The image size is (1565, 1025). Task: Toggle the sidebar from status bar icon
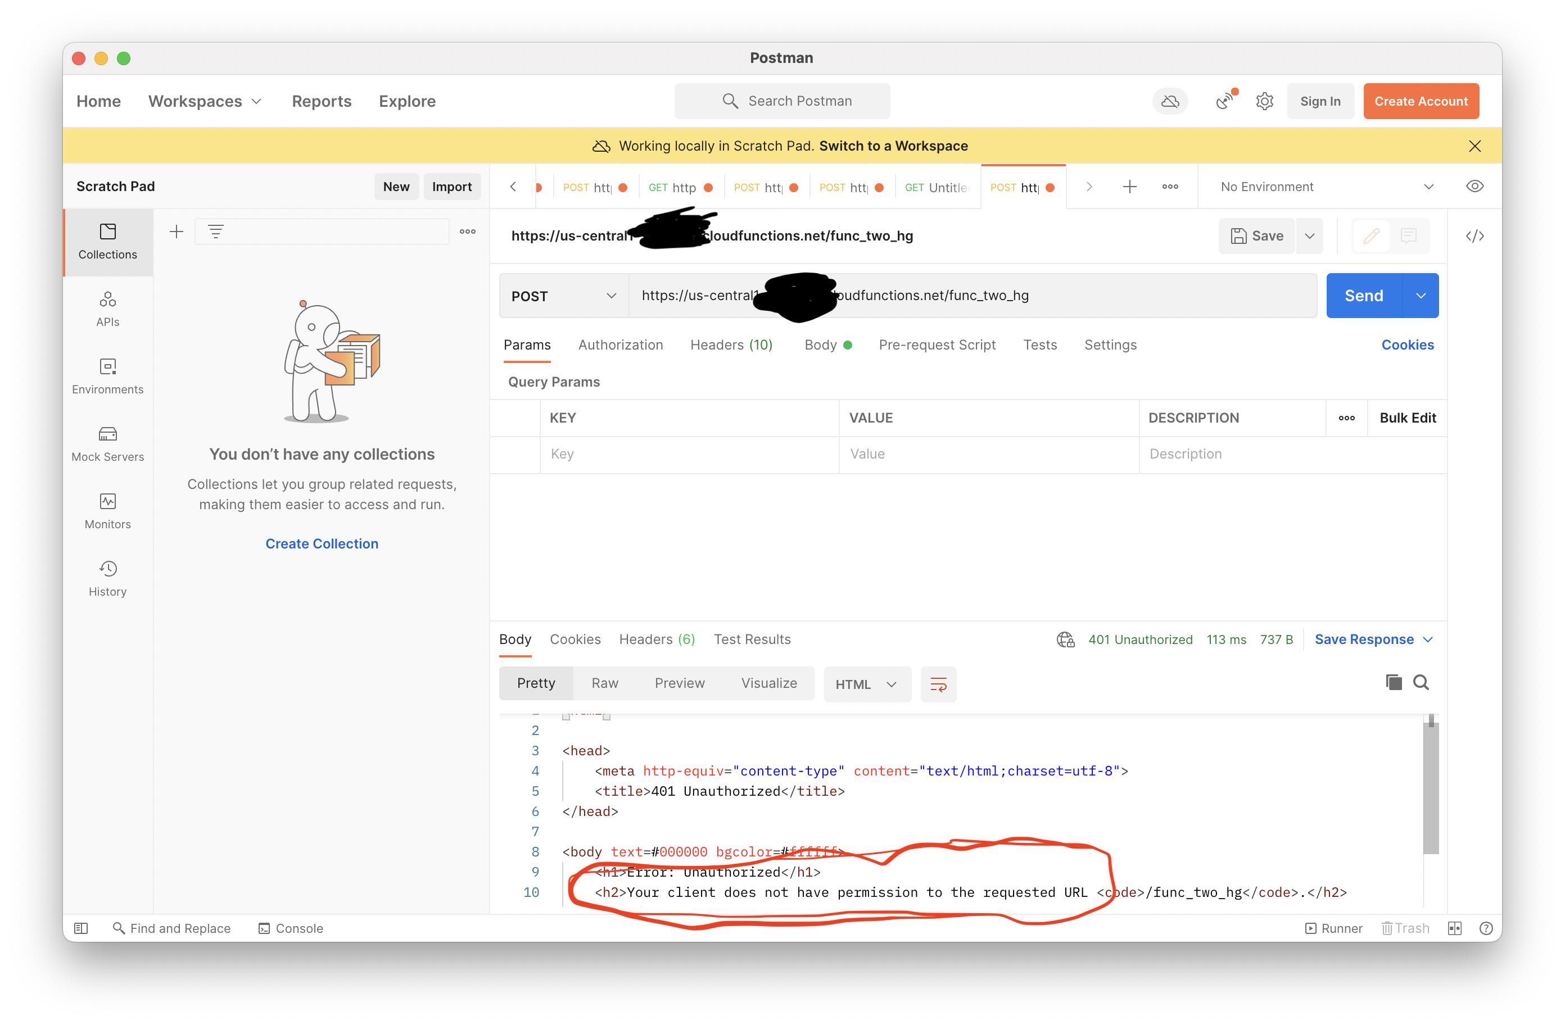pyautogui.click(x=81, y=928)
